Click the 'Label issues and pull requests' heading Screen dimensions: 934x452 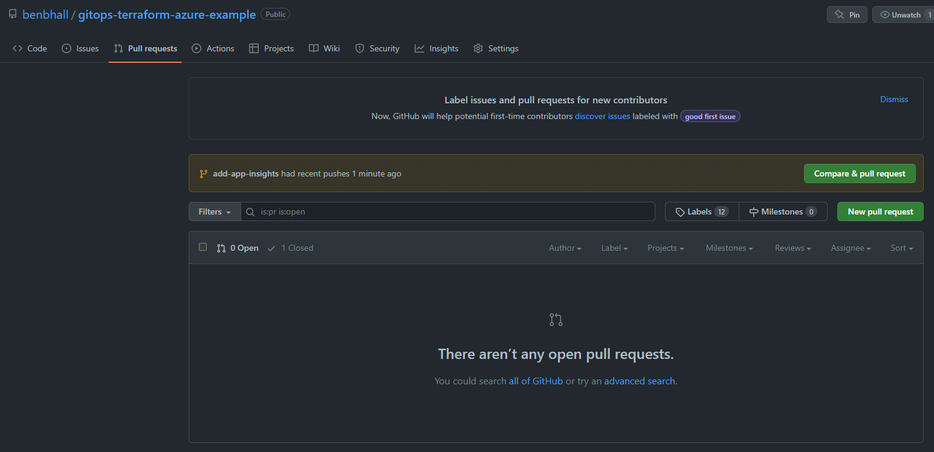tap(556, 100)
